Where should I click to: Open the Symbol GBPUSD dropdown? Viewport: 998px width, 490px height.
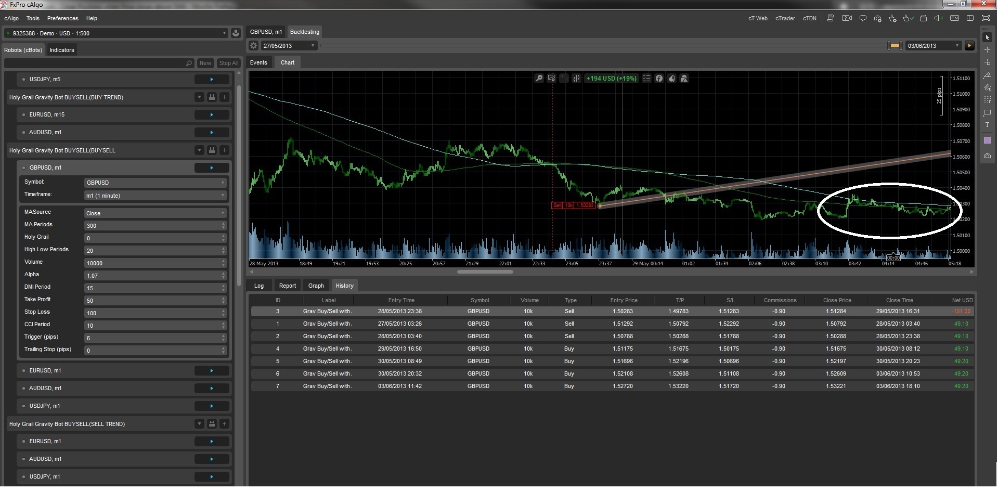coord(155,183)
